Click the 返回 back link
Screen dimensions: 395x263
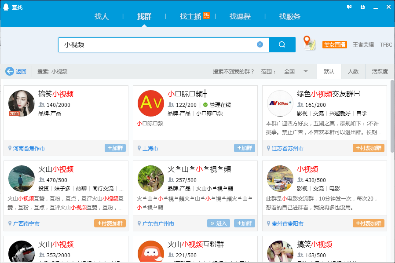tap(21, 72)
